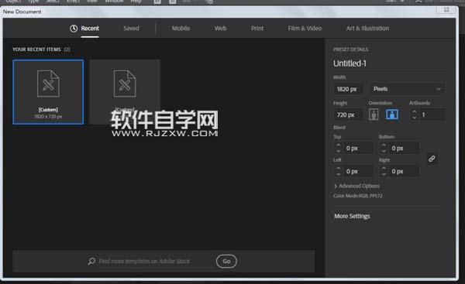Click the Top bleed field
The height and width of the screenshot is (284, 465).
click(358, 148)
